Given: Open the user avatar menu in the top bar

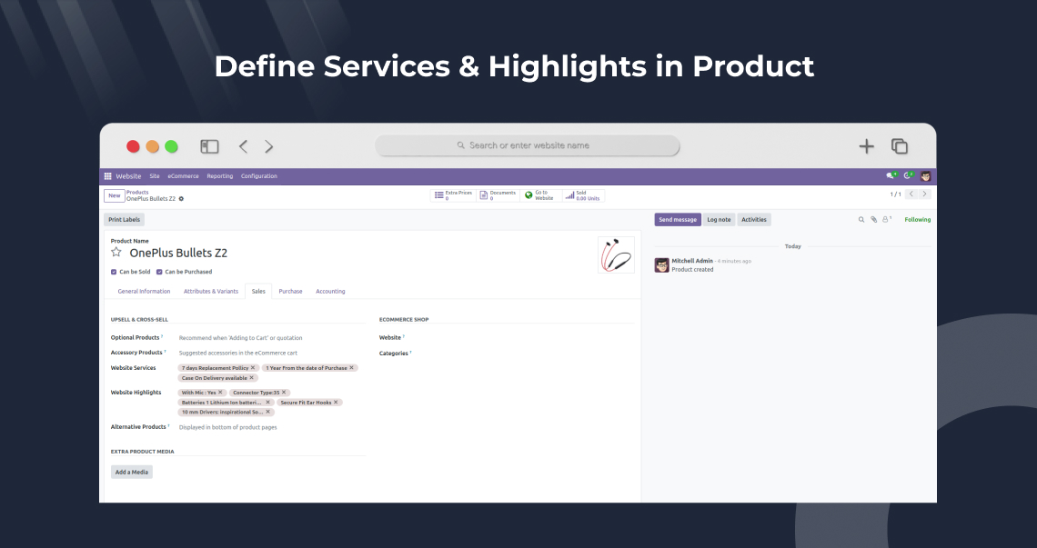Looking at the screenshot, I should [x=926, y=176].
